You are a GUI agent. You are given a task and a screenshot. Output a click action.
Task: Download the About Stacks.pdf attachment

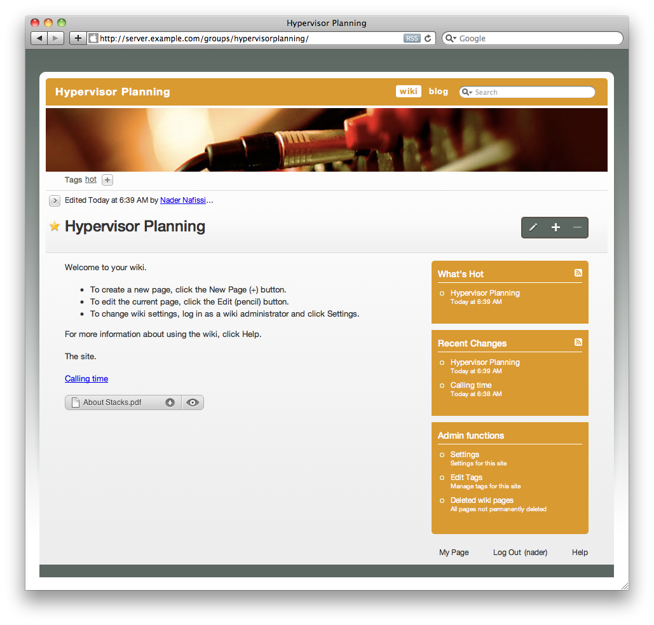(x=170, y=402)
